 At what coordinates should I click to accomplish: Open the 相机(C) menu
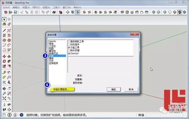click(x=36, y=7)
